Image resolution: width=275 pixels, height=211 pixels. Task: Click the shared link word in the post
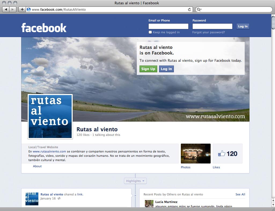point(80,194)
